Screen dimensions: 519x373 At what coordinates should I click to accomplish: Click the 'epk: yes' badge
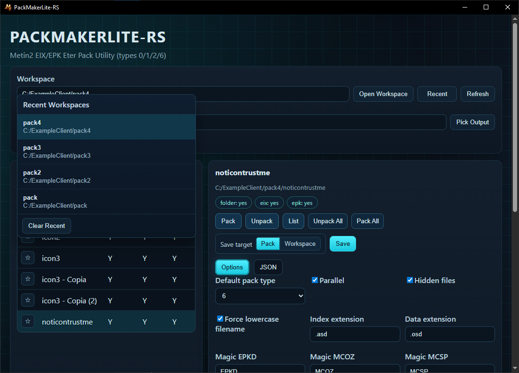302,203
